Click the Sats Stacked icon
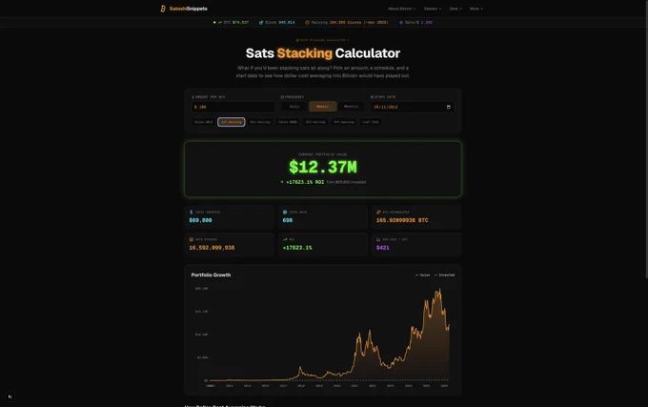The width and height of the screenshot is (648, 407). [x=191, y=239]
